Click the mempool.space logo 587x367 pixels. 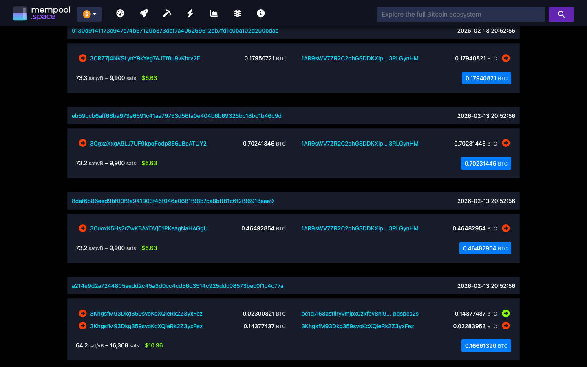click(41, 13)
